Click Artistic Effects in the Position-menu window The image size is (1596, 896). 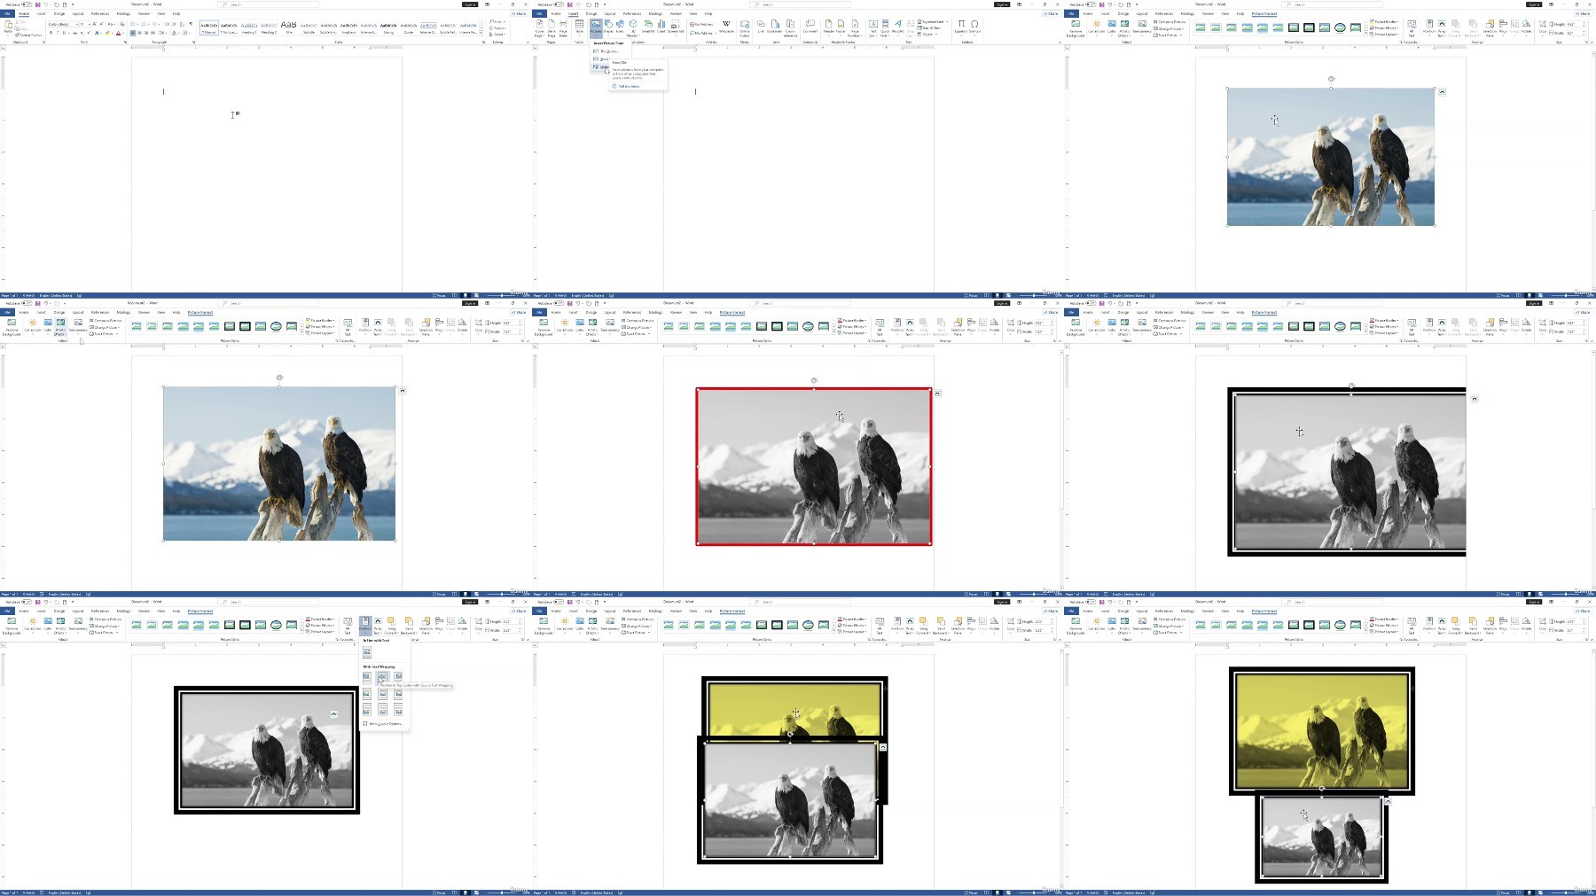(60, 627)
